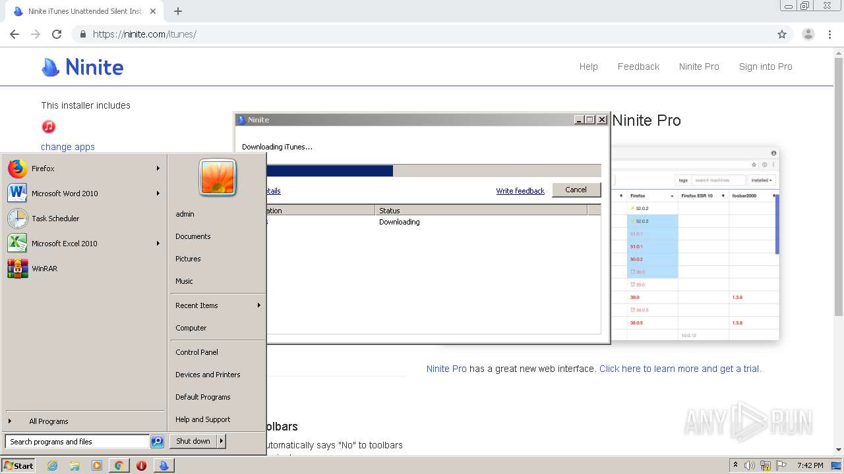Click the page's vertical scrollbar down arrow
The width and height of the screenshot is (844, 474).
pyautogui.click(x=839, y=450)
